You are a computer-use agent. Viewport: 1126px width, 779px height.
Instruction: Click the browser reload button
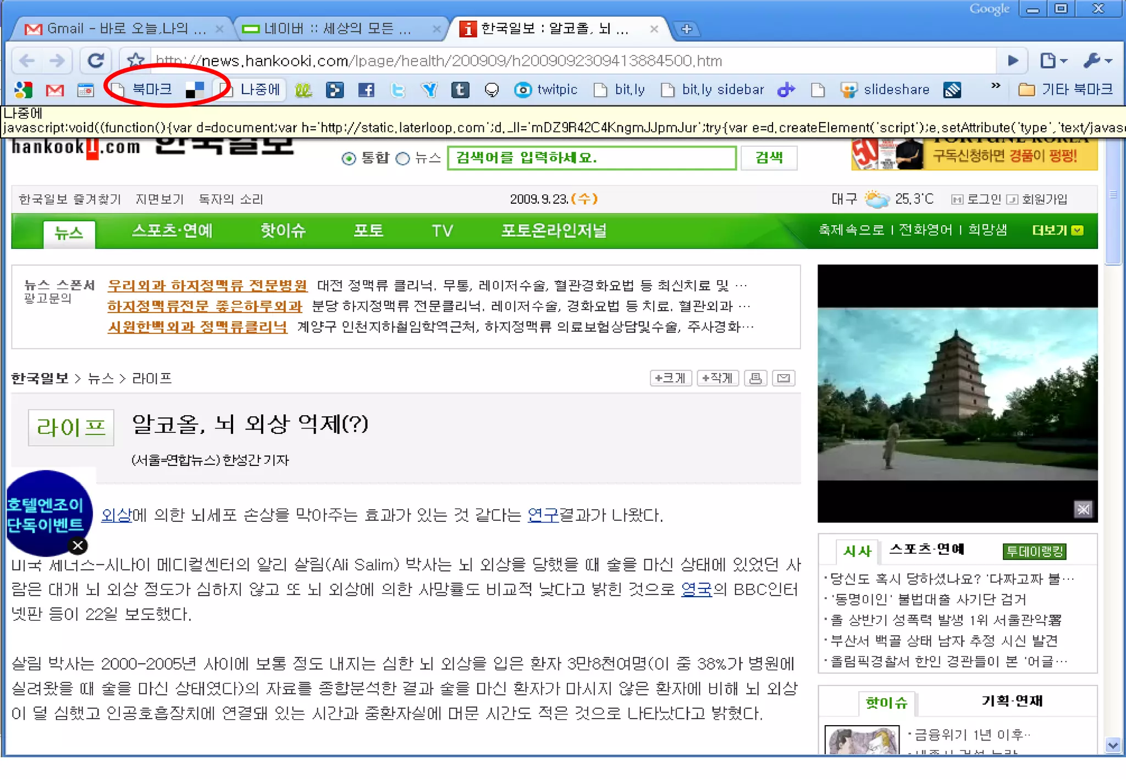[96, 60]
